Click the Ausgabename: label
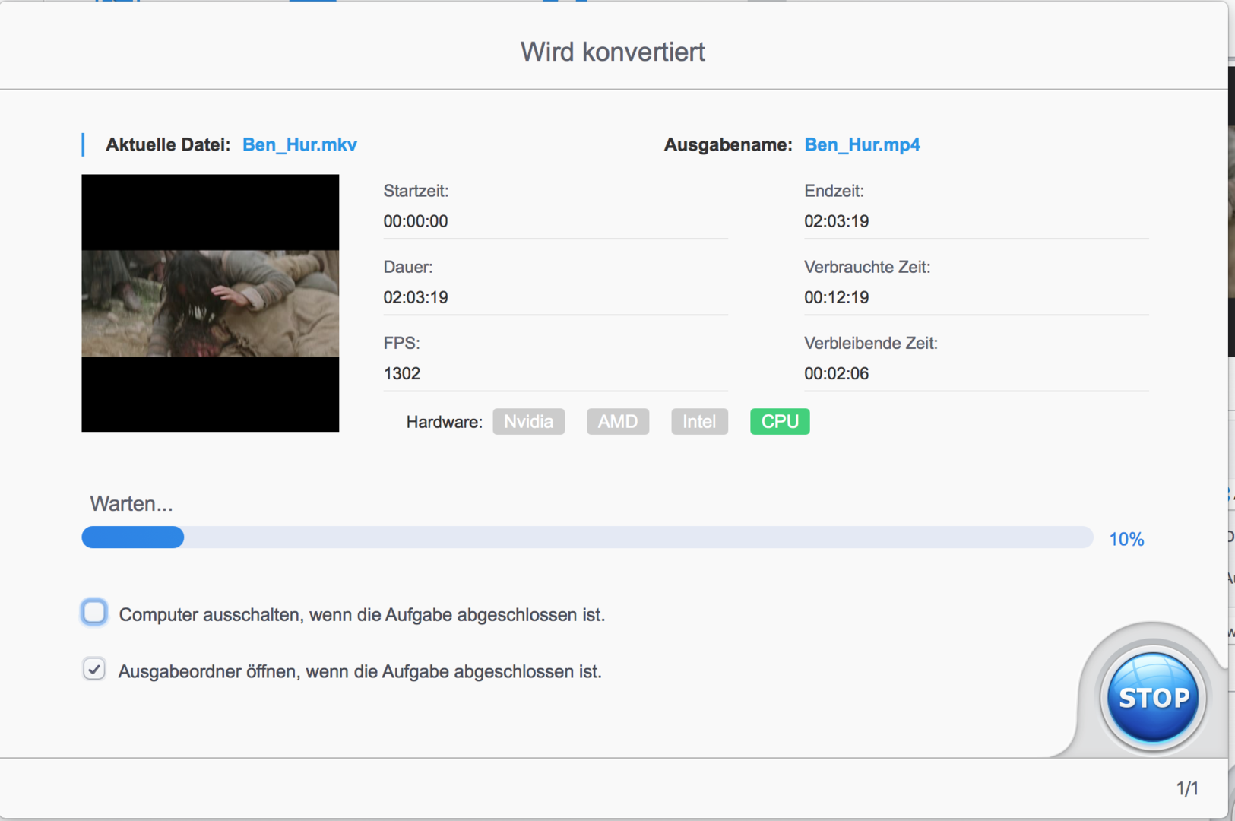 click(x=728, y=145)
